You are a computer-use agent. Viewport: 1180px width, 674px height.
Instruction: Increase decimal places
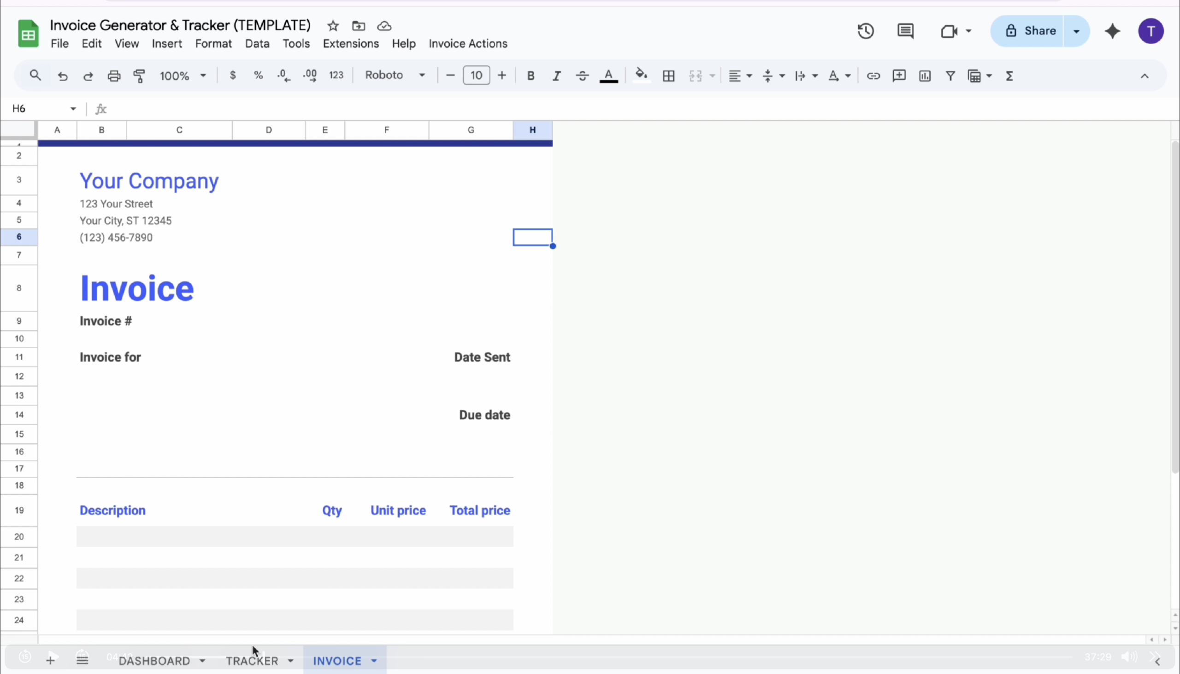(x=309, y=76)
